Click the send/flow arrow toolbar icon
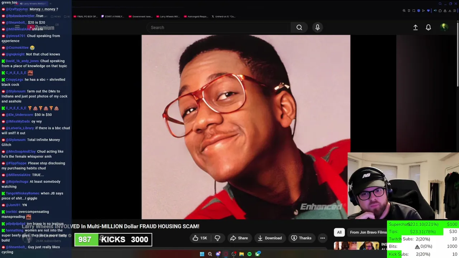This screenshot has width=459, height=258. coord(423,11)
